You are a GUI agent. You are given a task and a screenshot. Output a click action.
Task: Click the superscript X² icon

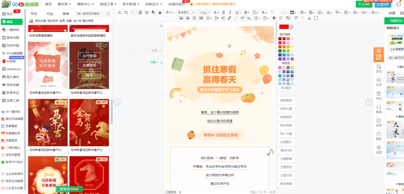pos(242,18)
